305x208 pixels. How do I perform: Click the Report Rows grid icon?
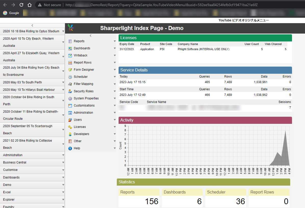(x=70, y=63)
